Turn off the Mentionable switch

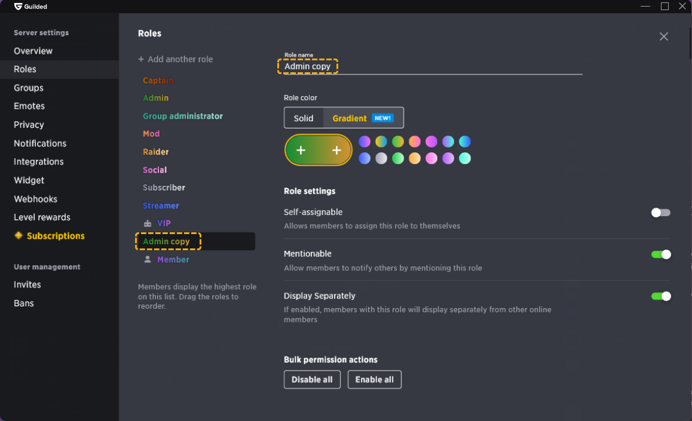point(661,254)
